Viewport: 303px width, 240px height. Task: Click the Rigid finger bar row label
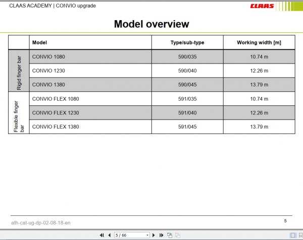point(19,71)
